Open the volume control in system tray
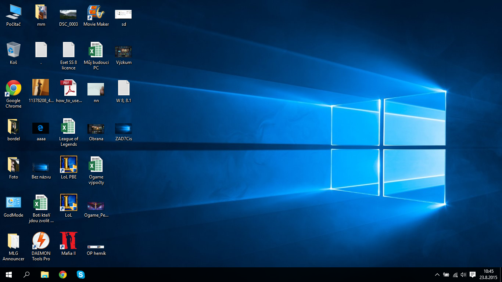This screenshot has width=502, height=282. tap(463, 274)
